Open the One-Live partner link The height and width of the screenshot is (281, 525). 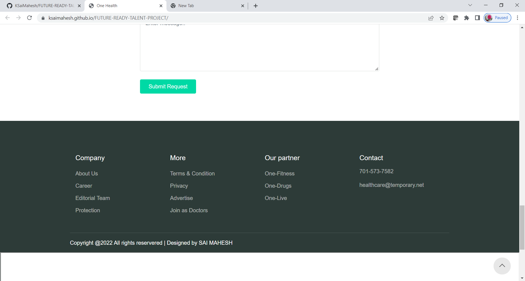(276, 198)
